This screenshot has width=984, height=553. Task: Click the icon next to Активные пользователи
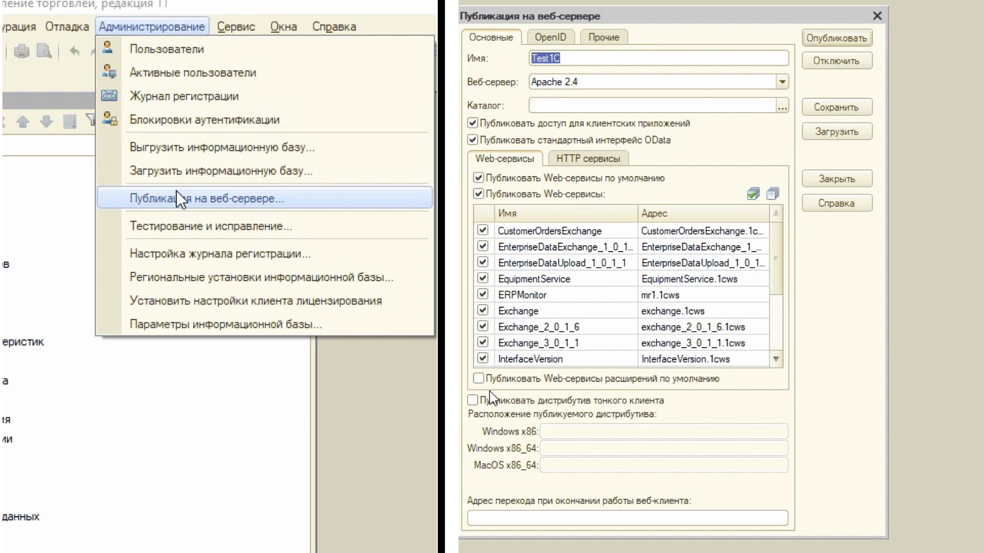(x=109, y=72)
